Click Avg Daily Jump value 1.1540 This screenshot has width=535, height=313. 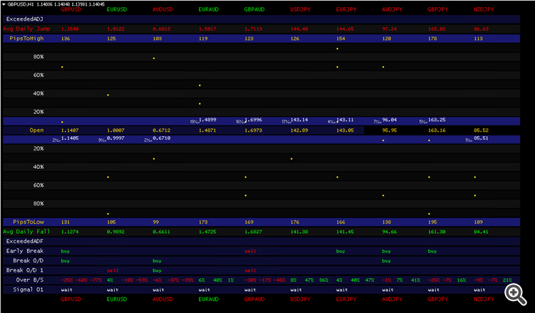pos(70,29)
